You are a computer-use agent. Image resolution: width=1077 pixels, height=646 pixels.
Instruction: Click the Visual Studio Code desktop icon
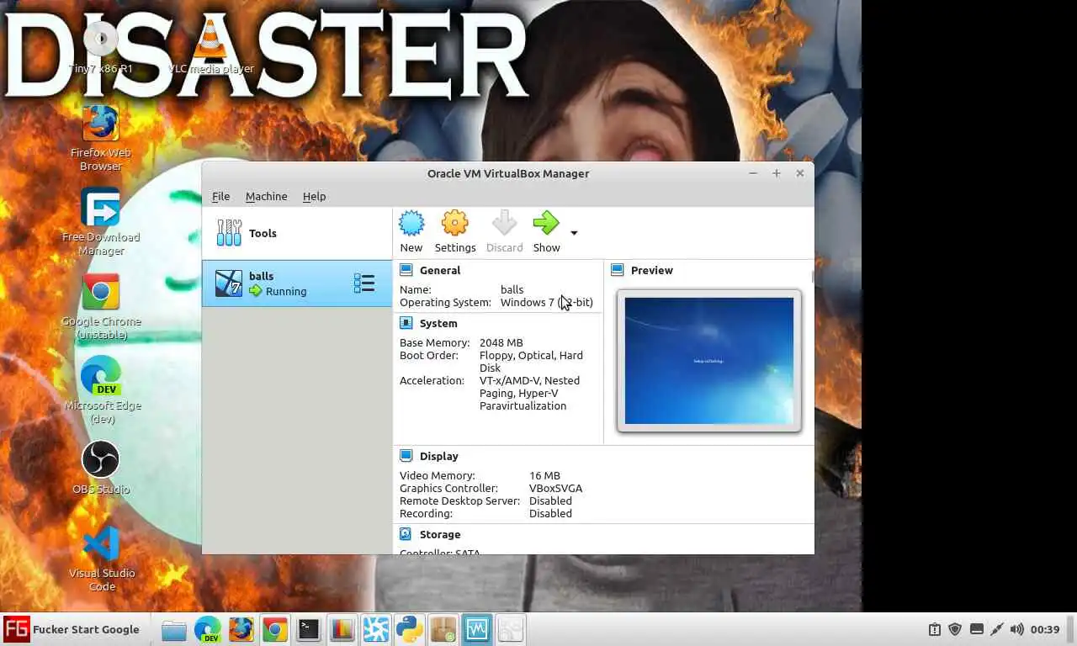pos(101,543)
